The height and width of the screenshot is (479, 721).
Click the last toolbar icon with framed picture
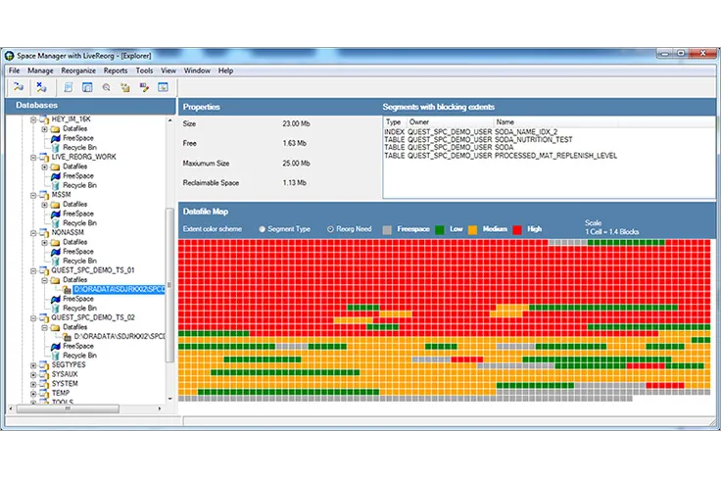(163, 87)
